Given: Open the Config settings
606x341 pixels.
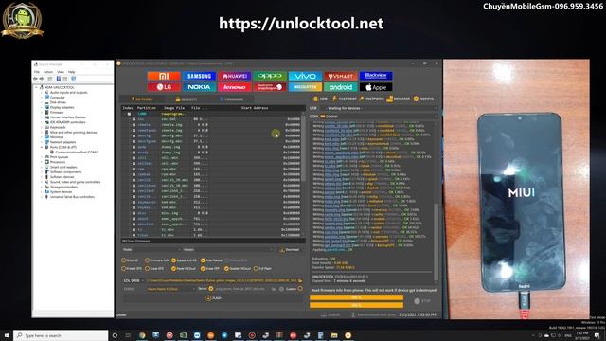Looking at the screenshot, I should point(423,99).
